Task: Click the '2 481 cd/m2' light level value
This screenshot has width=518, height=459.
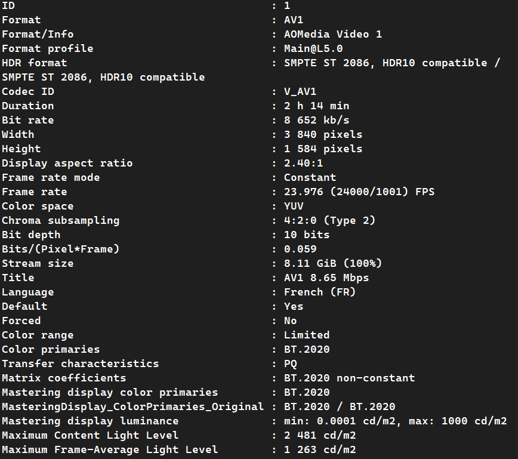Action: coord(319,435)
